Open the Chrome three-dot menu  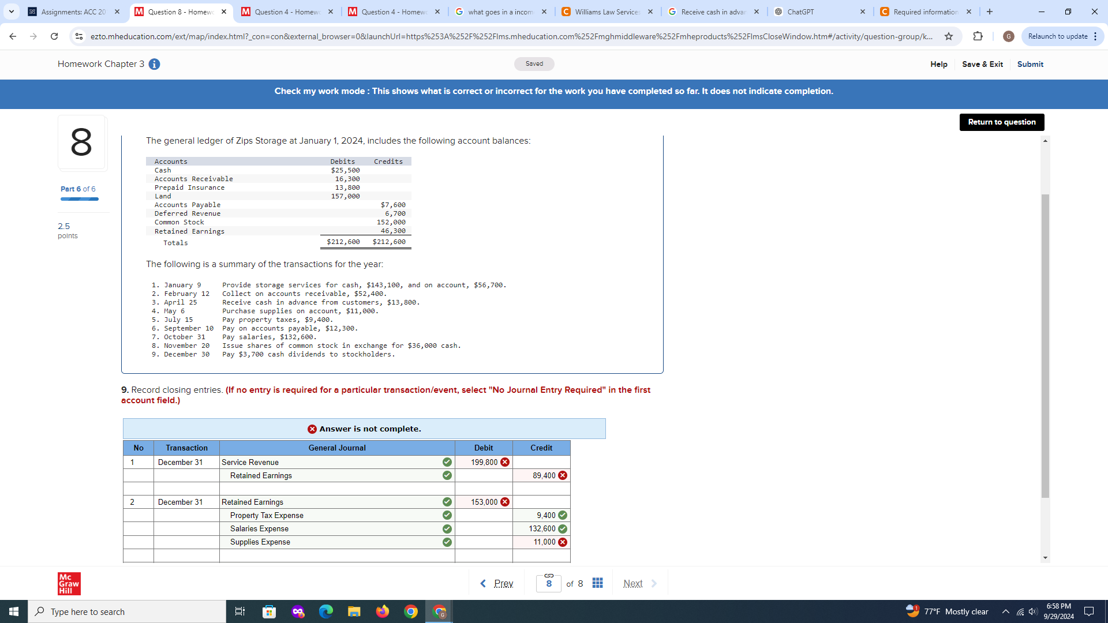click(1095, 36)
